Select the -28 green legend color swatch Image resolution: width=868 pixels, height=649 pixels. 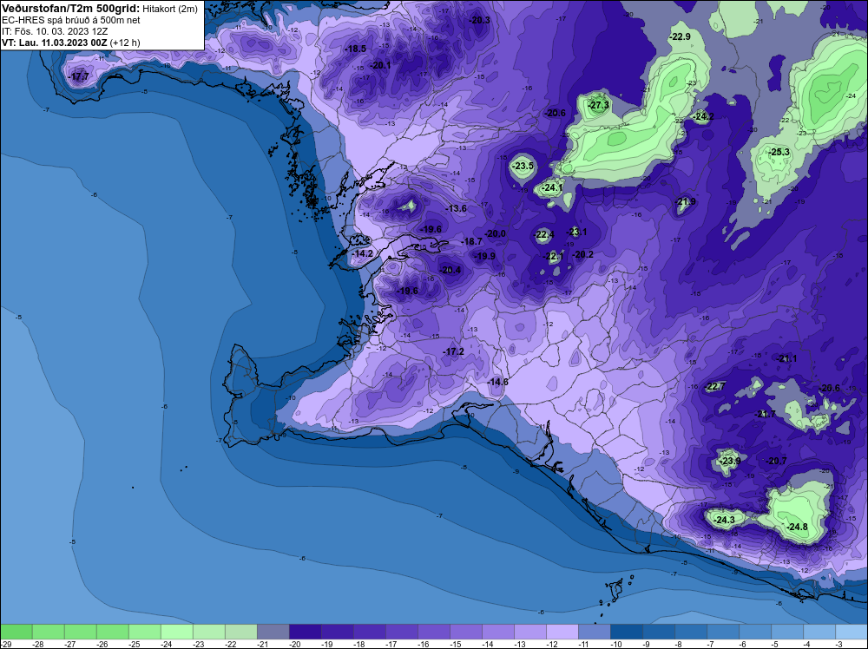[x=49, y=632]
